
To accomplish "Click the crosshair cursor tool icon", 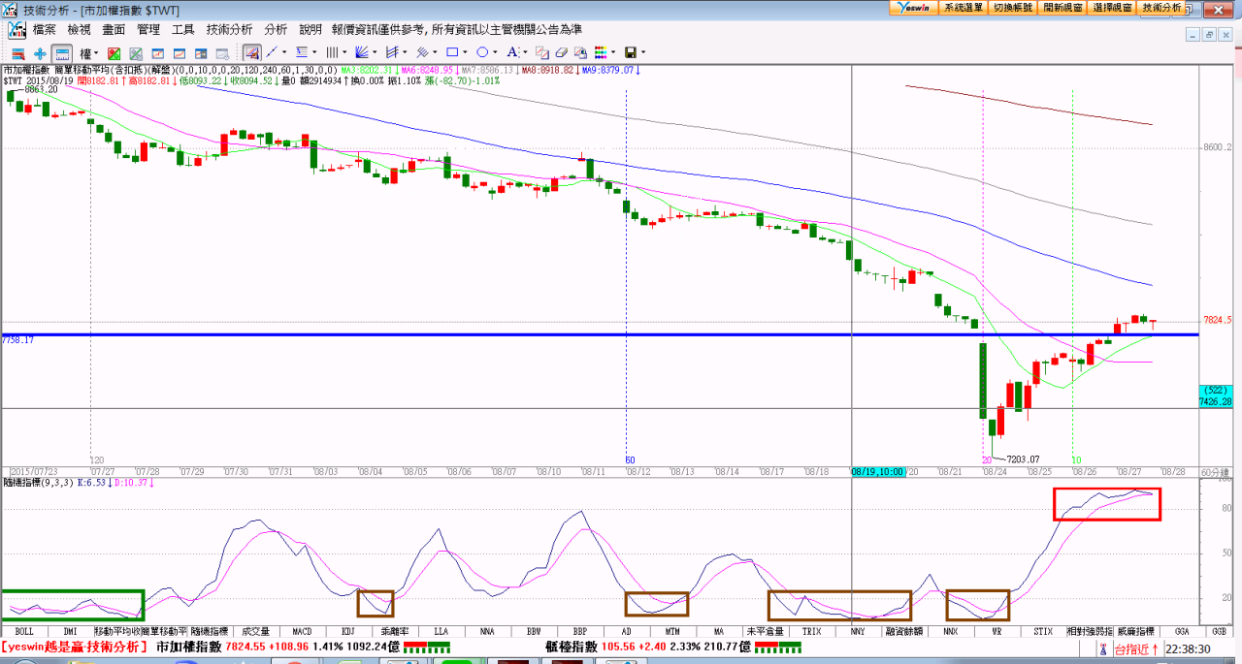I will tap(40, 52).
